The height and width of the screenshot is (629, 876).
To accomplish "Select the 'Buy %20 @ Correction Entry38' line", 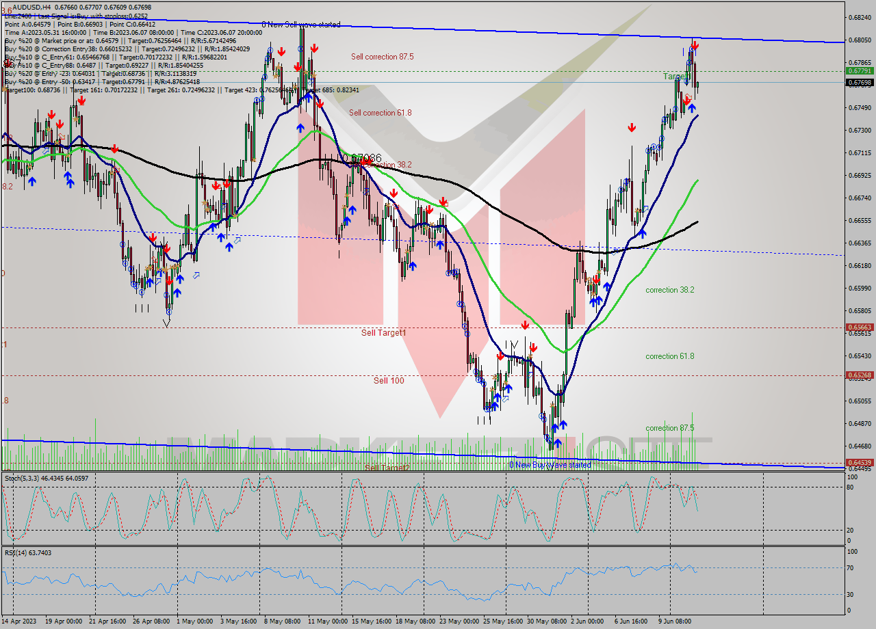I will pos(127,49).
